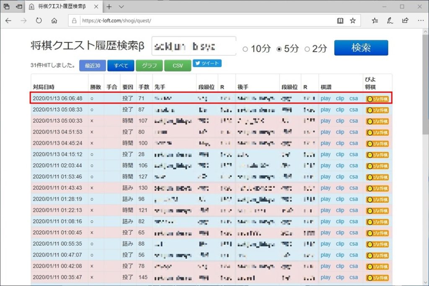Open csa link for 04:15:12 game

click(354, 154)
